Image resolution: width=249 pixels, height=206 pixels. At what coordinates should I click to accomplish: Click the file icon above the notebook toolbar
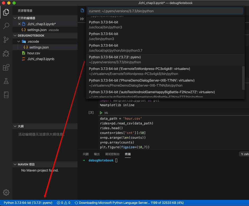(x=82, y=11)
